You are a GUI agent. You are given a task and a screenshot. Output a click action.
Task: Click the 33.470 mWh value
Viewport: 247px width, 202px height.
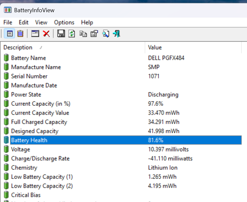click(163, 113)
